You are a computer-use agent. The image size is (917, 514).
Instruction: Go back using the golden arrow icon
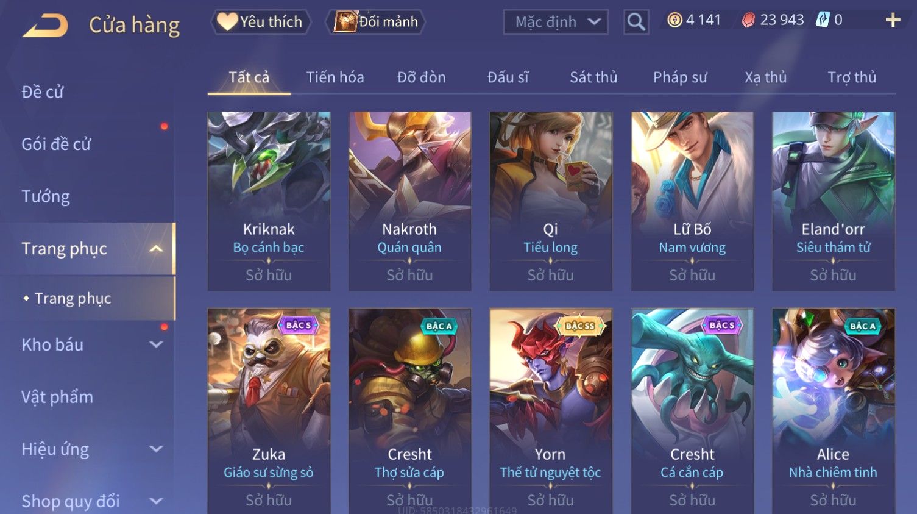tap(46, 26)
